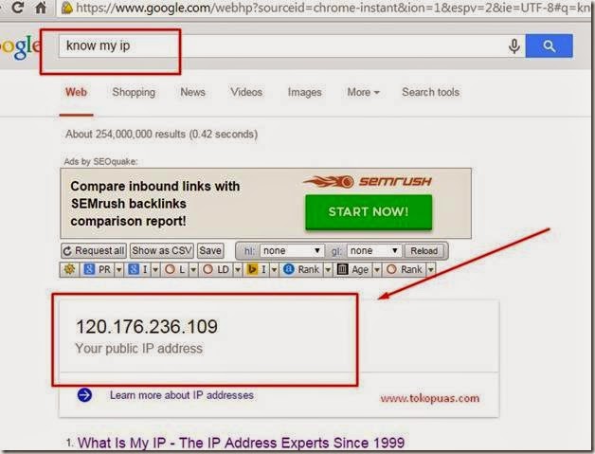The height and width of the screenshot is (454, 595).
Task: Open What Is My IP search result
Action: [x=242, y=443]
